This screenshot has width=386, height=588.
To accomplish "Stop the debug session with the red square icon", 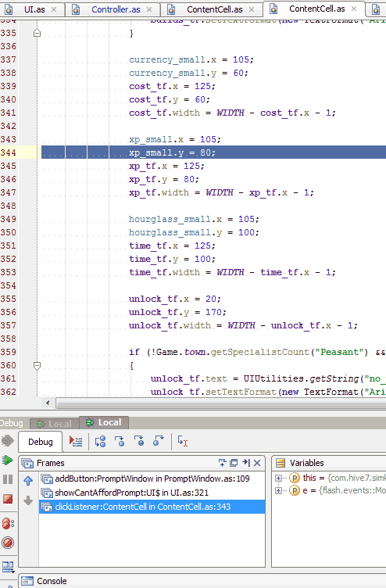I will coord(8,499).
